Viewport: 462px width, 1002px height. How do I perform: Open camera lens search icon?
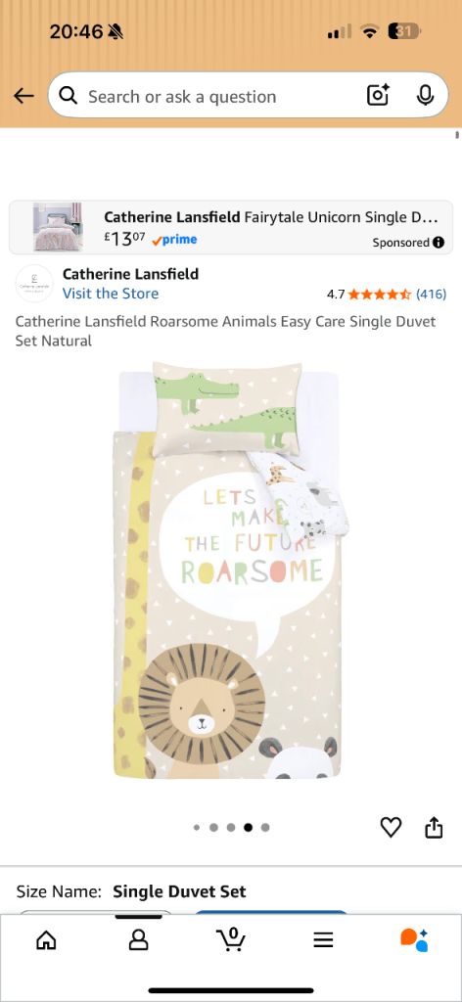click(x=378, y=96)
